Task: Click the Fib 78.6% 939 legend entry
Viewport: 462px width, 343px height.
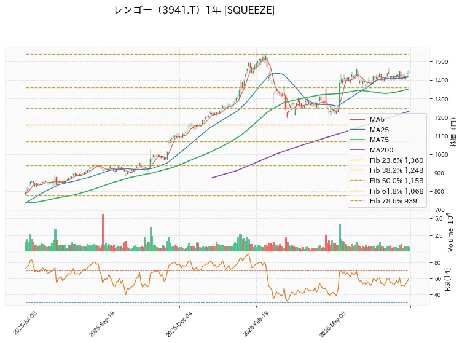Action: click(x=383, y=201)
